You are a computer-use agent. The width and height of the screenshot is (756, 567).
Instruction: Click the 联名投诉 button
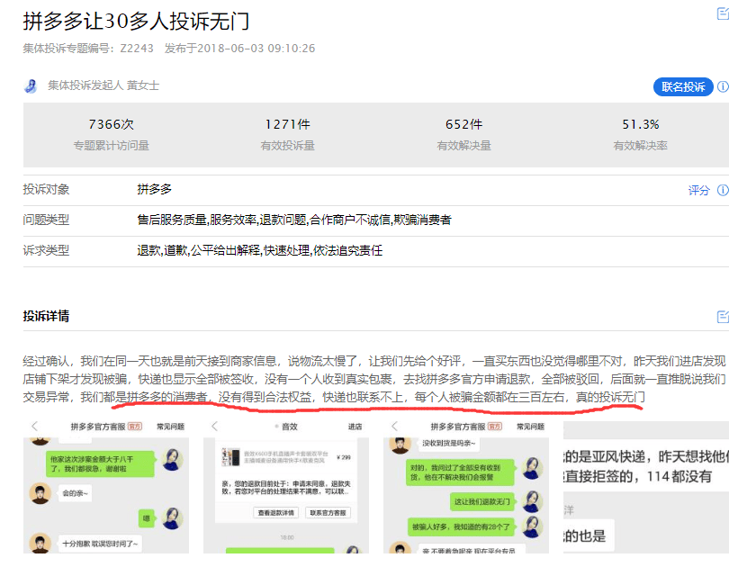click(683, 86)
